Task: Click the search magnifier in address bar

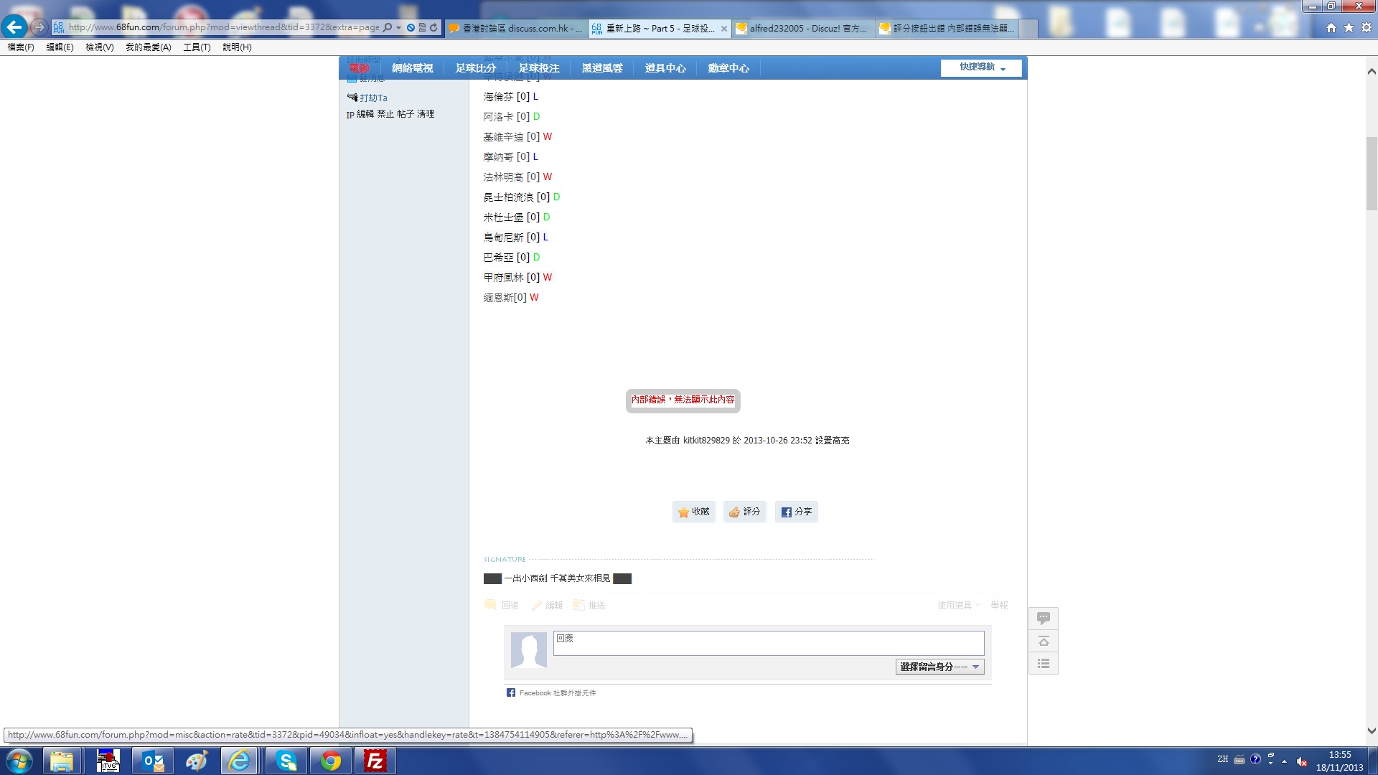Action: point(388,27)
